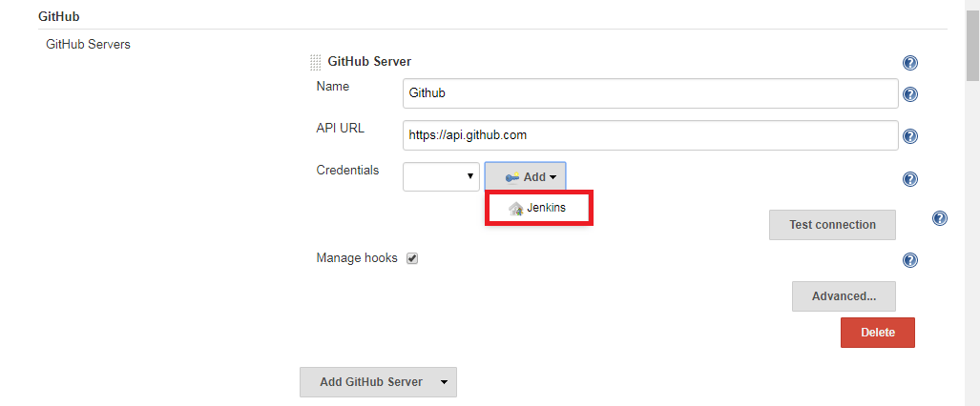980x406 pixels.
Task: Click the GitHub Servers label
Action: (88, 45)
